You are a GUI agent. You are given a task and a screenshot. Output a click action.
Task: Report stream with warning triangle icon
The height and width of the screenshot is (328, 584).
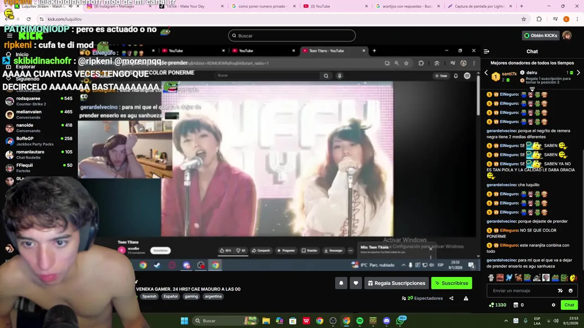(x=466, y=298)
